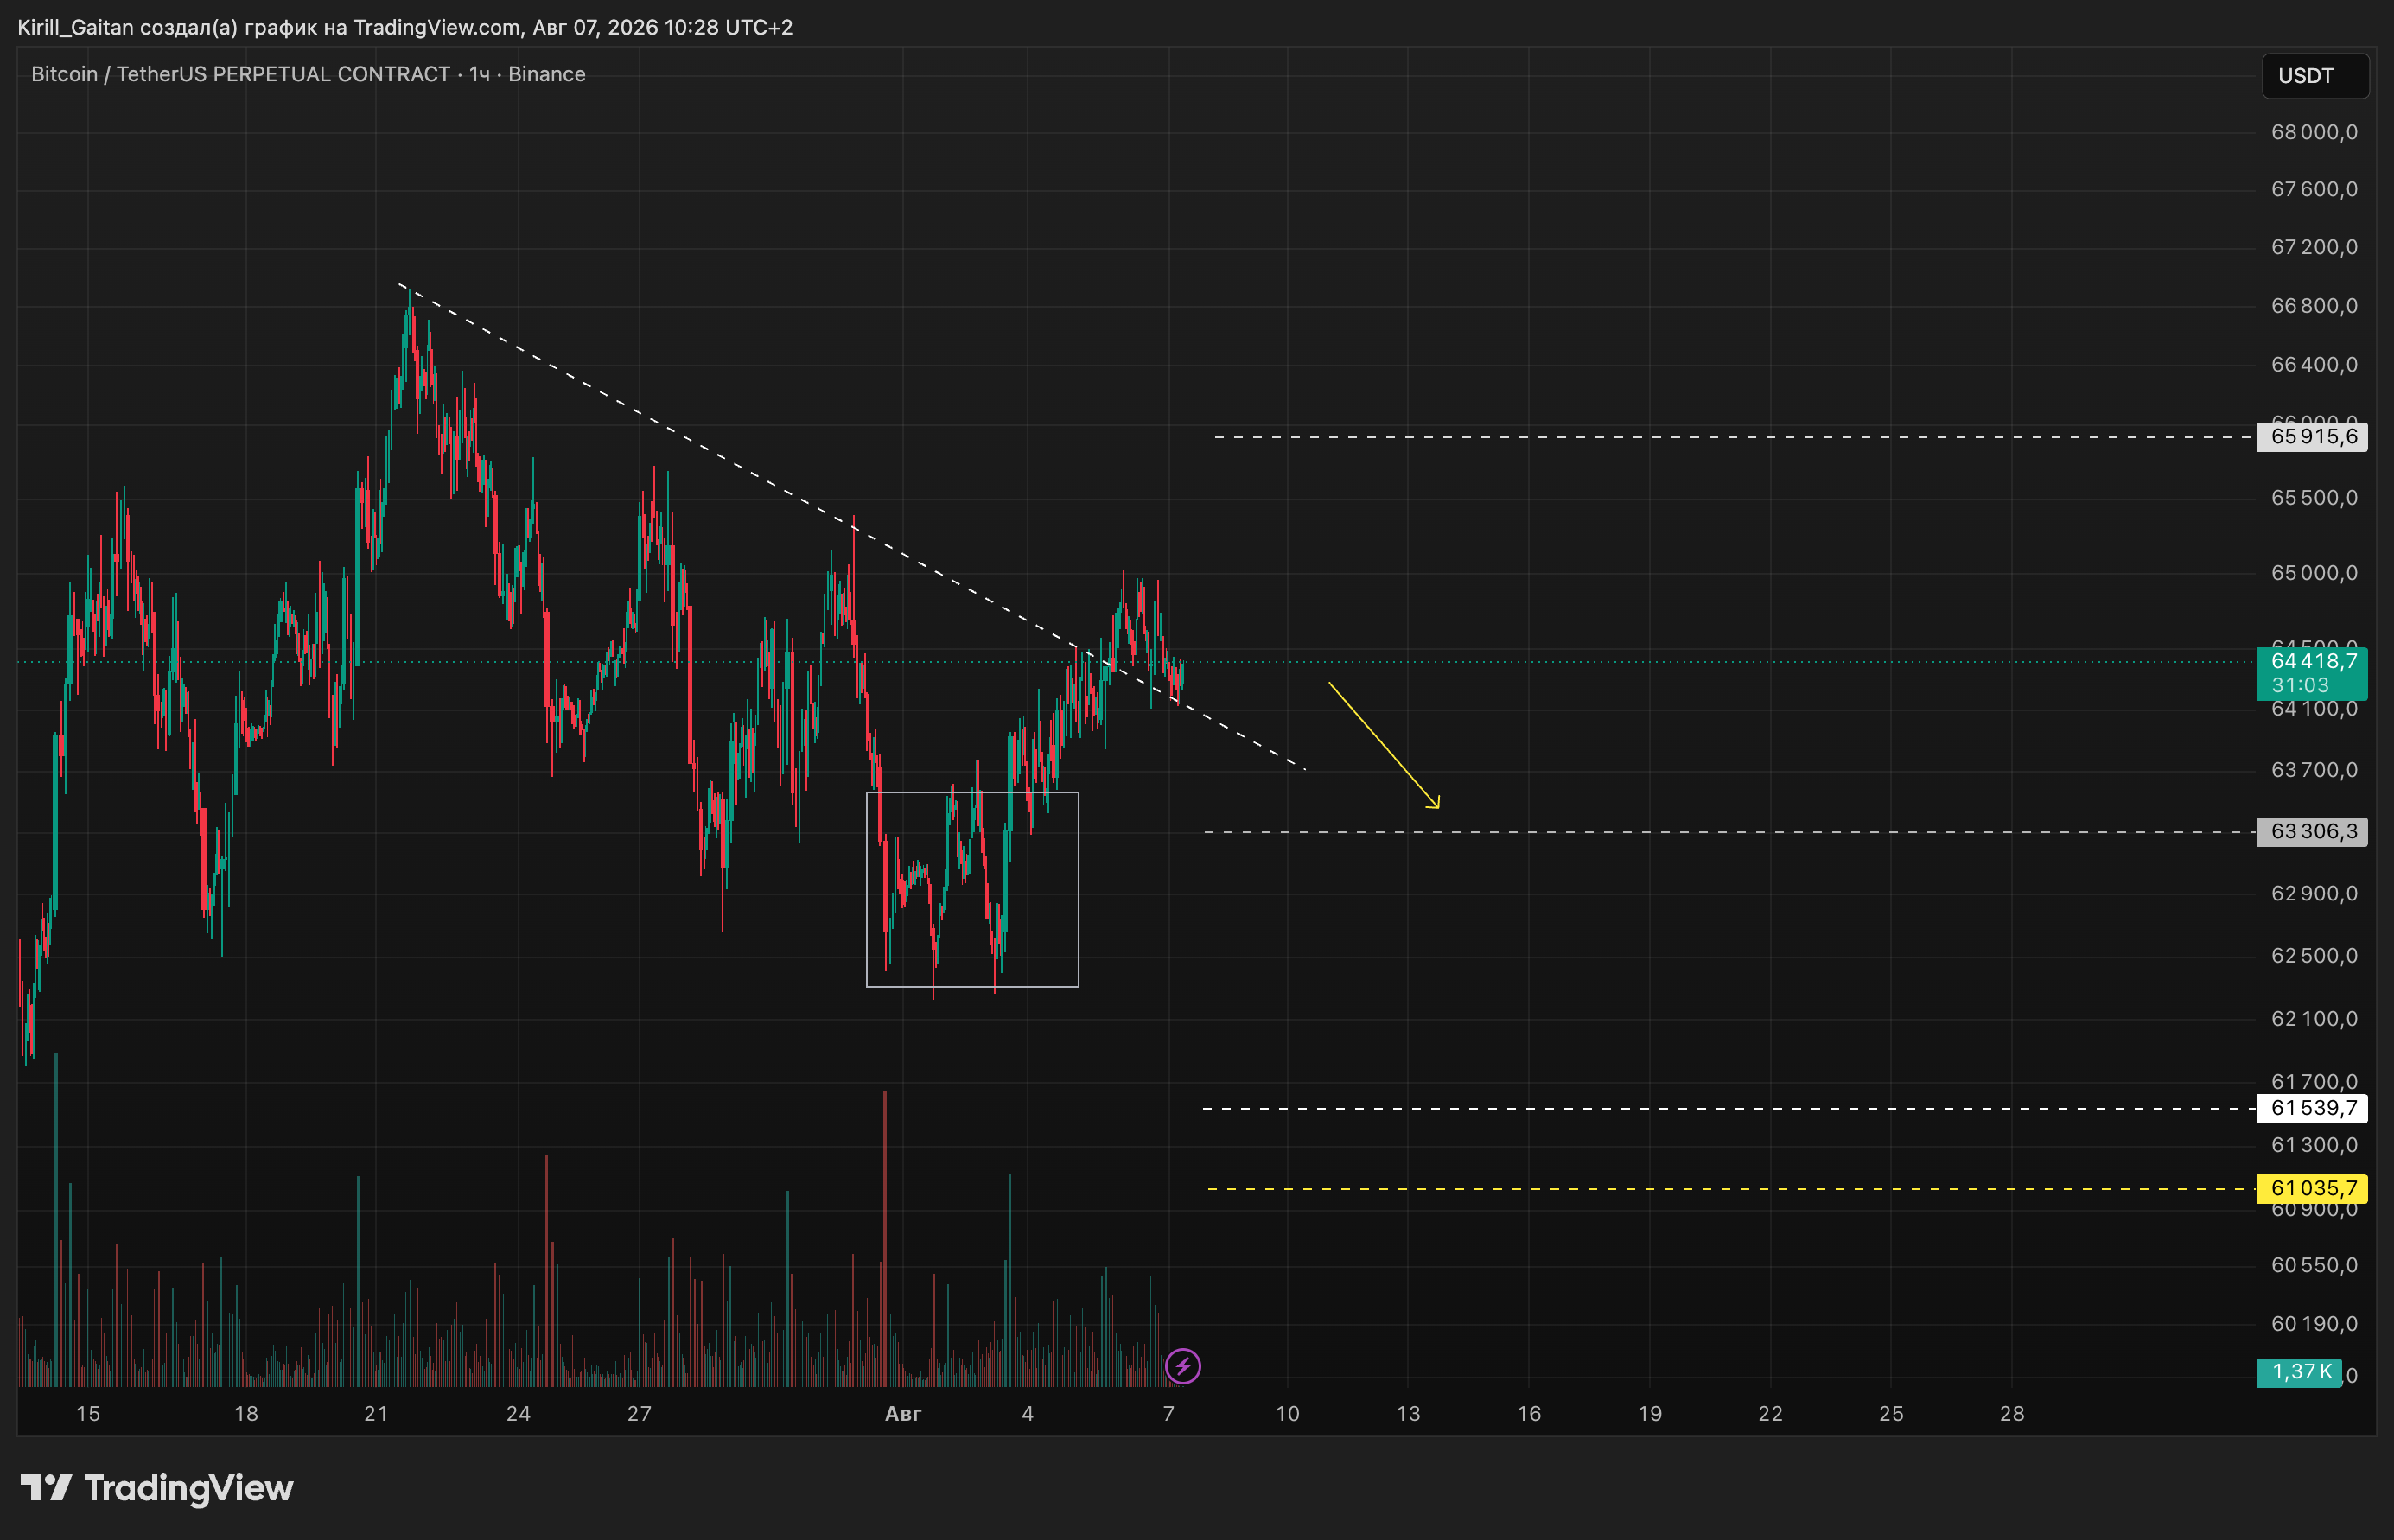Click the Авг month label on the time axis

[903, 1414]
